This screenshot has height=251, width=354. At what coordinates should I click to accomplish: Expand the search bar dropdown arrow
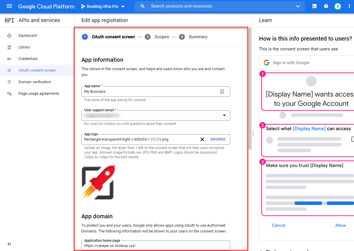pyautogui.click(x=298, y=6)
